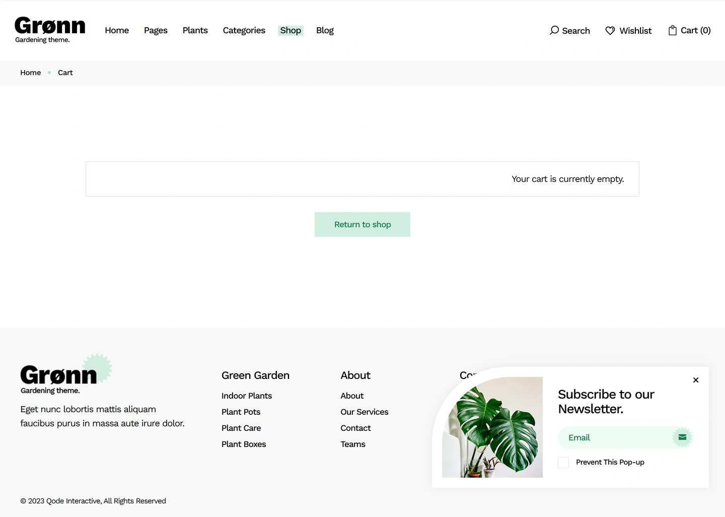Click the Wishlist heart icon
This screenshot has height=517, width=725.
pos(610,31)
